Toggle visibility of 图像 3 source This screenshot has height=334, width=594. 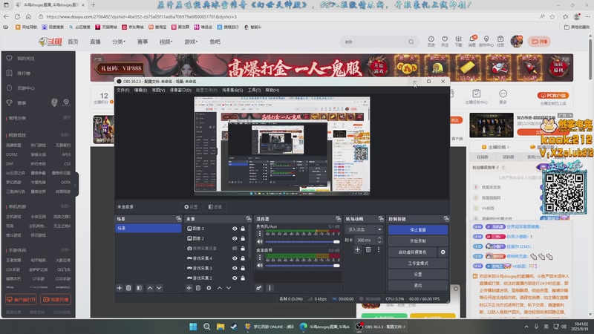click(235, 229)
